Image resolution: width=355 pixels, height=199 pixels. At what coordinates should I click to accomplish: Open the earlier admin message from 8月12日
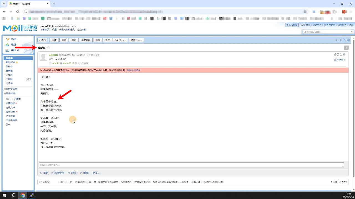[193, 182]
